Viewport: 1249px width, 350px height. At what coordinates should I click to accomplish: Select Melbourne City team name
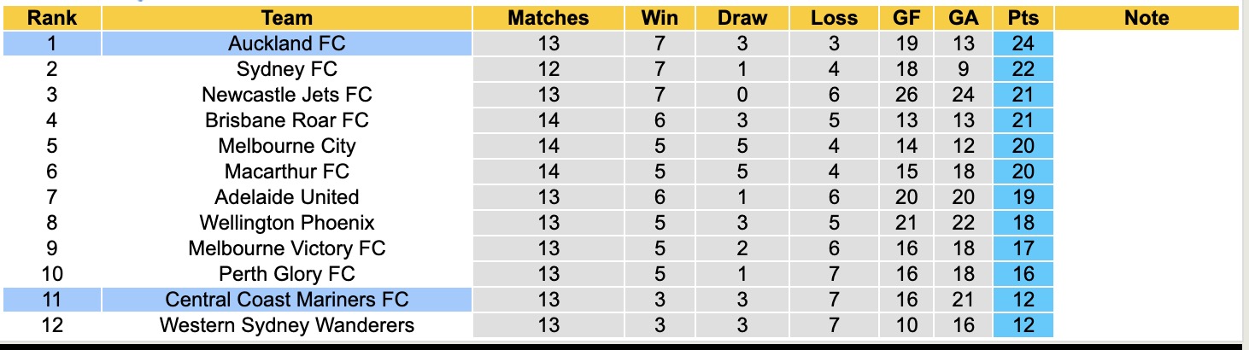[x=286, y=146]
